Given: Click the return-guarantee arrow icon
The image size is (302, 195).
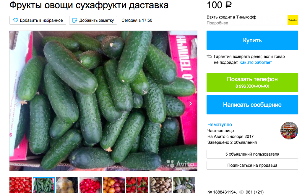Looking at the screenshot, I should click(209, 56).
